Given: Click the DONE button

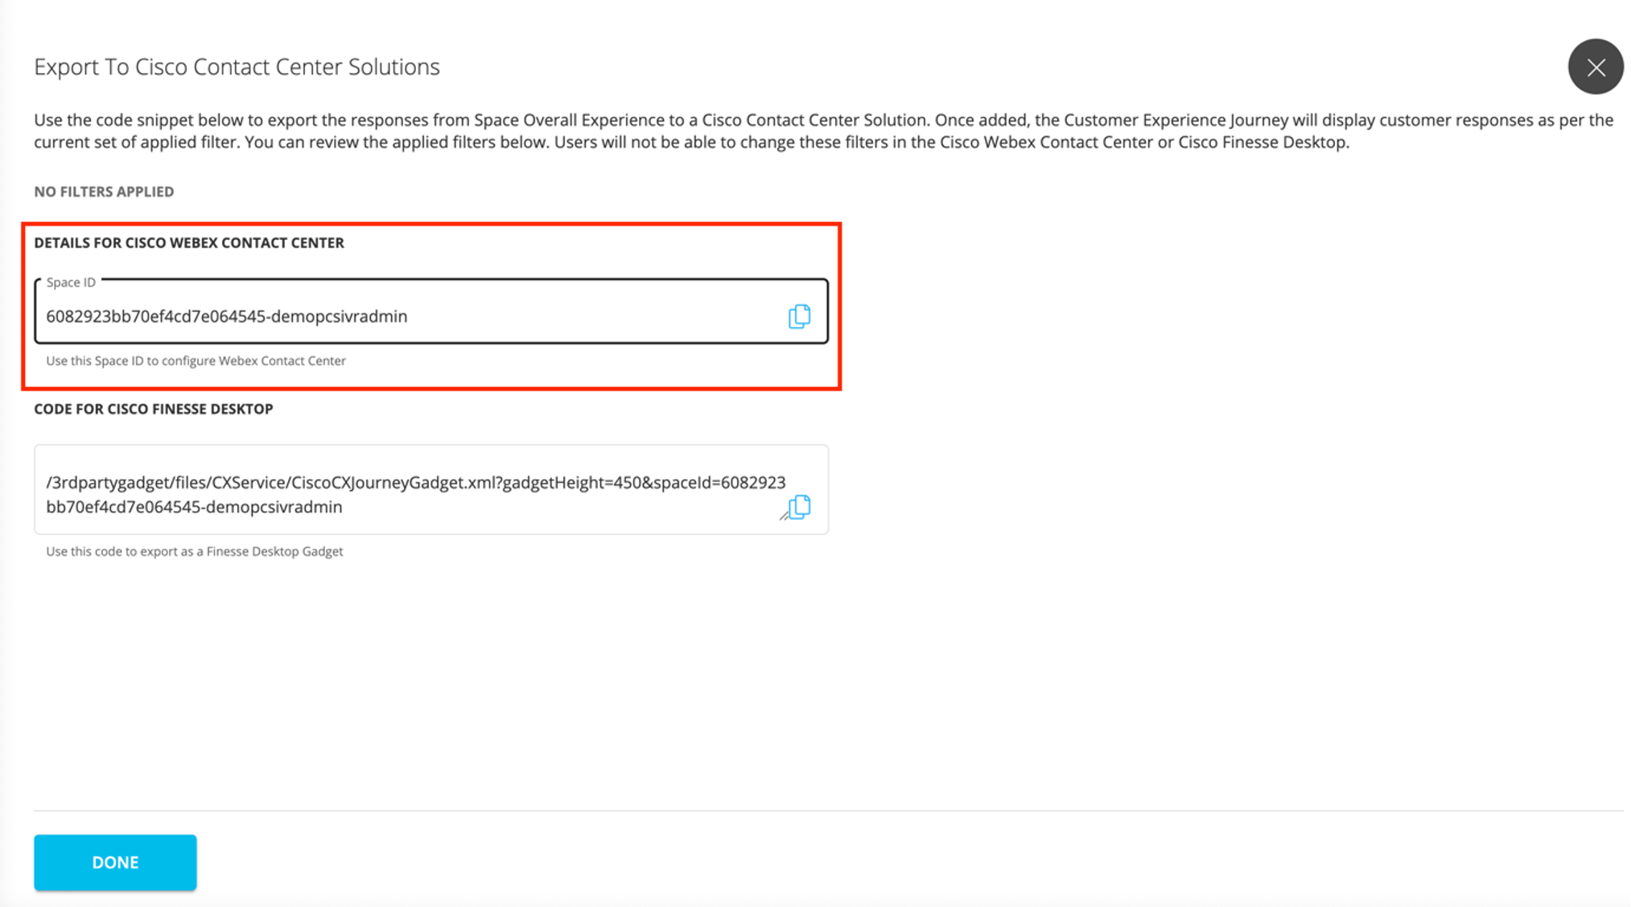Looking at the screenshot, I should coord(115,862).
